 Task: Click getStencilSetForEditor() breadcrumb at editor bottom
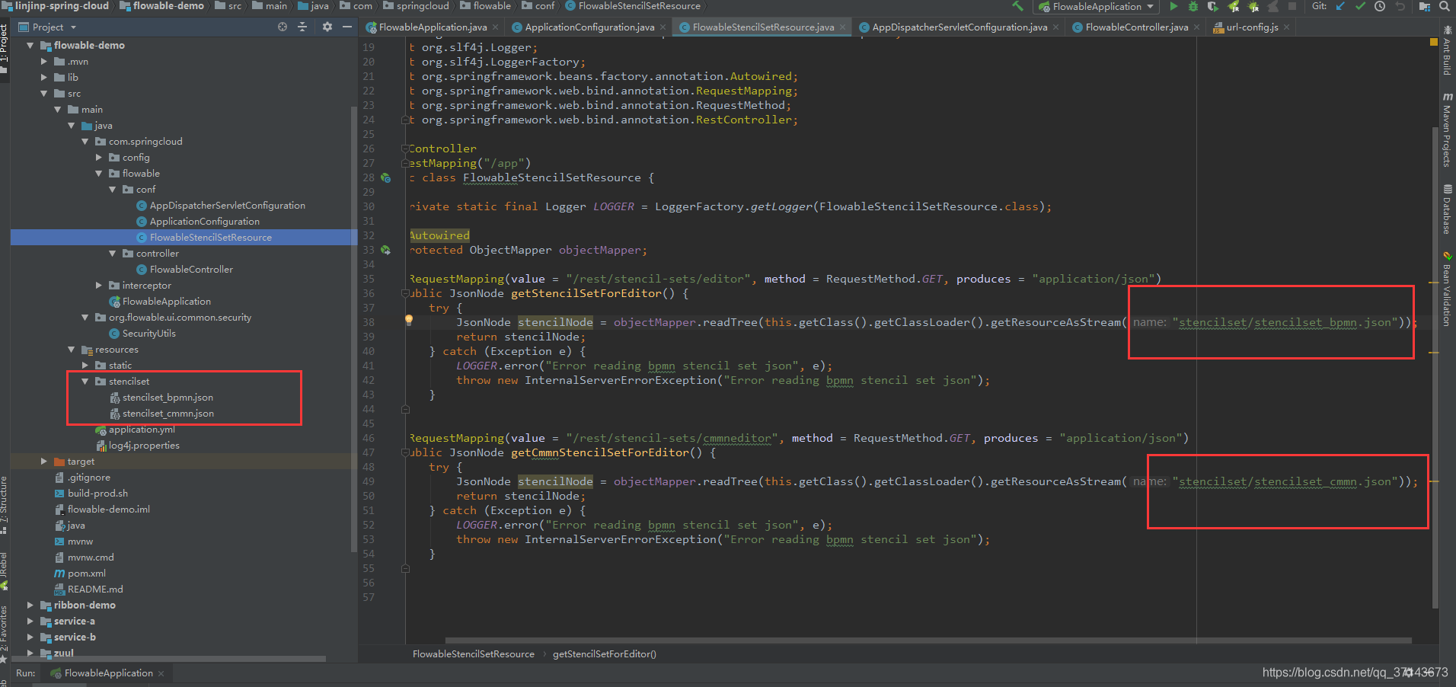(x=605, y=654)
